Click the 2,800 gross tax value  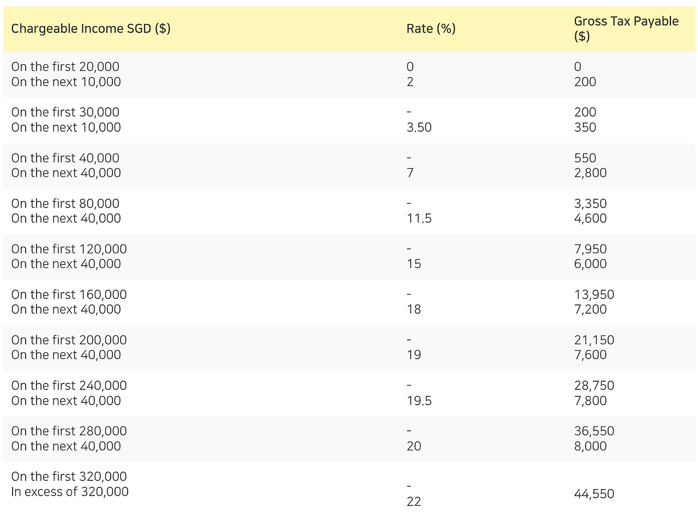[x=590, y=173]
